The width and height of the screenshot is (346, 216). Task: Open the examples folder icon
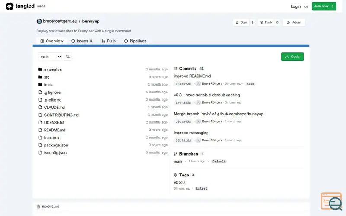click(40, 70)
